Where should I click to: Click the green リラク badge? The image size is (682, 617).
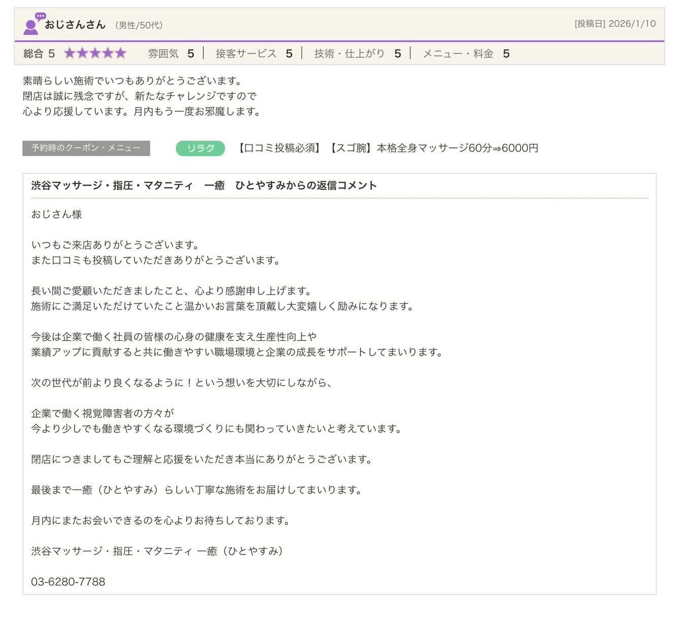[x=200, y=148]
